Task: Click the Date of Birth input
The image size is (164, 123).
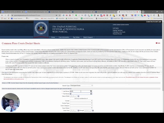Action: point(74,96)
